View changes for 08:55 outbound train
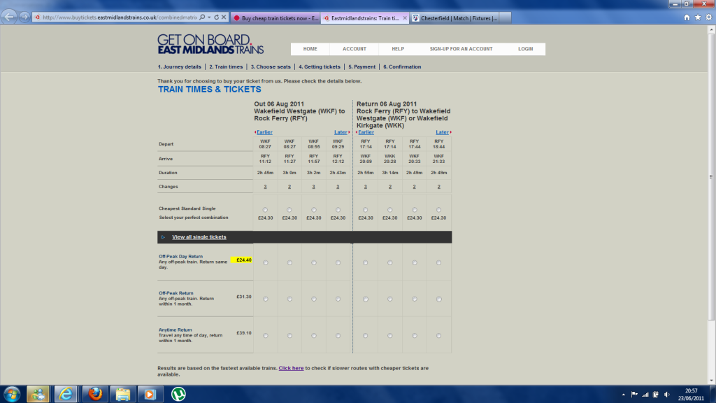716x403 pixels. pos(314,186)
